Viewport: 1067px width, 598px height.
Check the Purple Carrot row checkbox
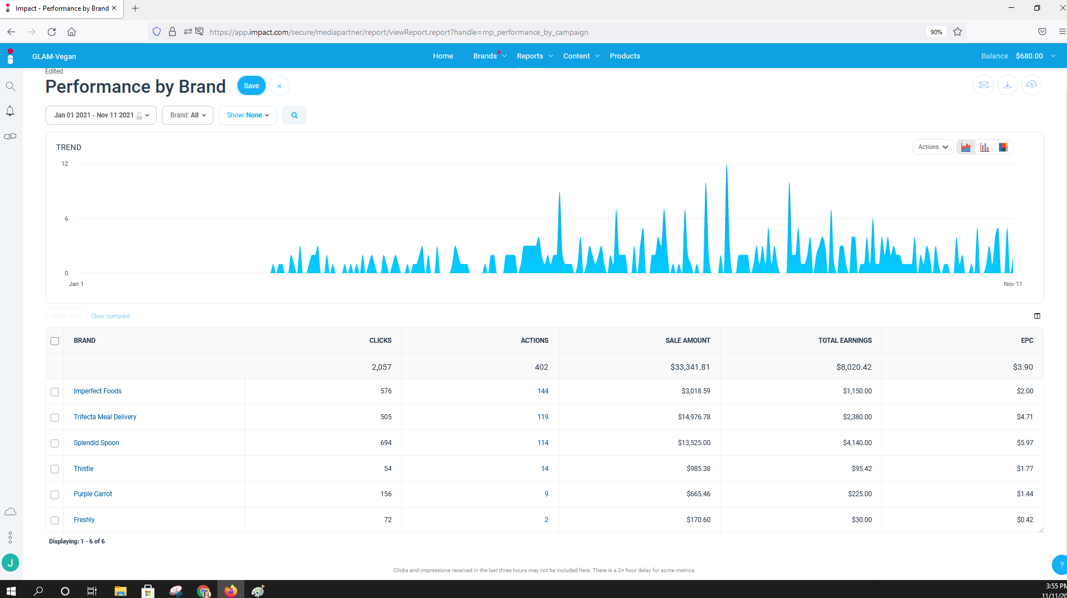click(54, 495)
